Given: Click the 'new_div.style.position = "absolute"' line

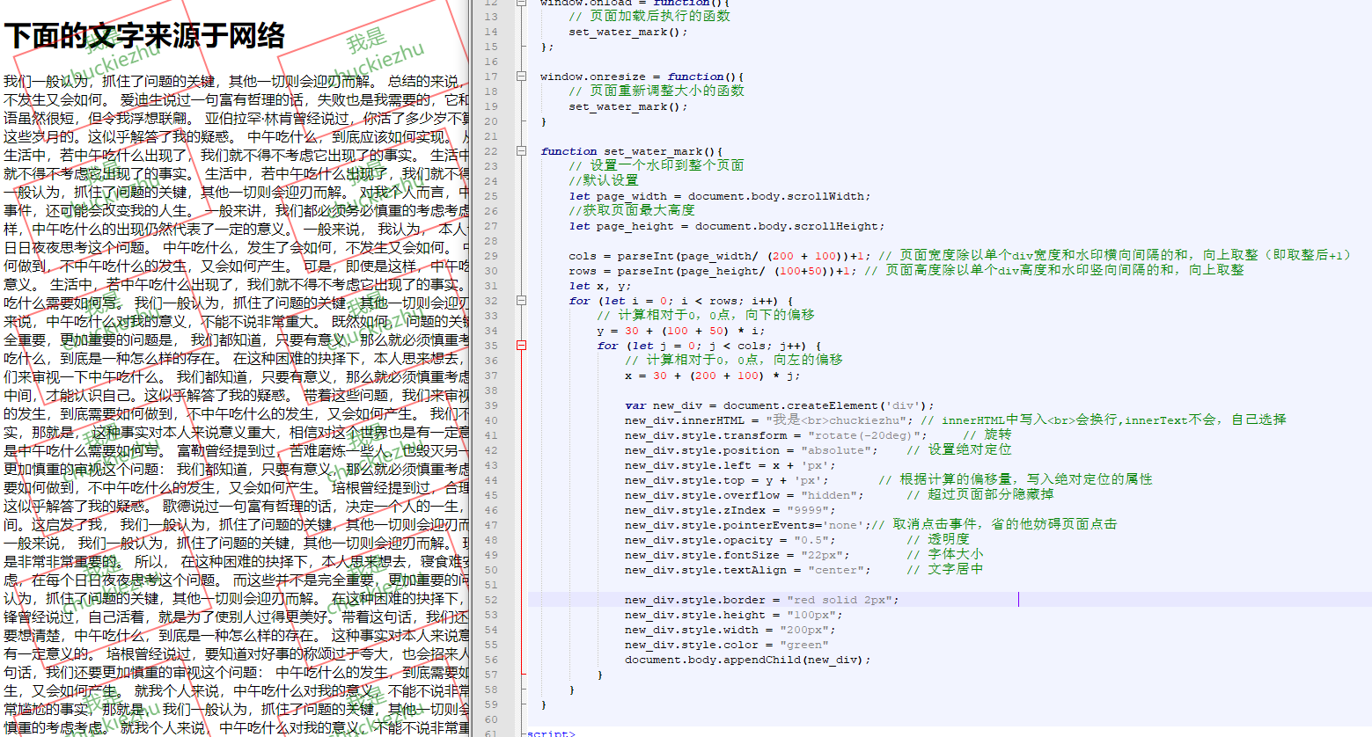Looking at the screenshot, I should point(818,450).
